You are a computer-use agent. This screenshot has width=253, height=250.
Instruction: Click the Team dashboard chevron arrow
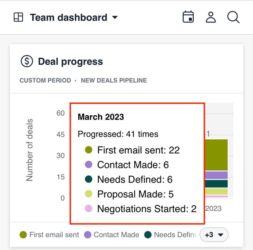coord(115,17)
